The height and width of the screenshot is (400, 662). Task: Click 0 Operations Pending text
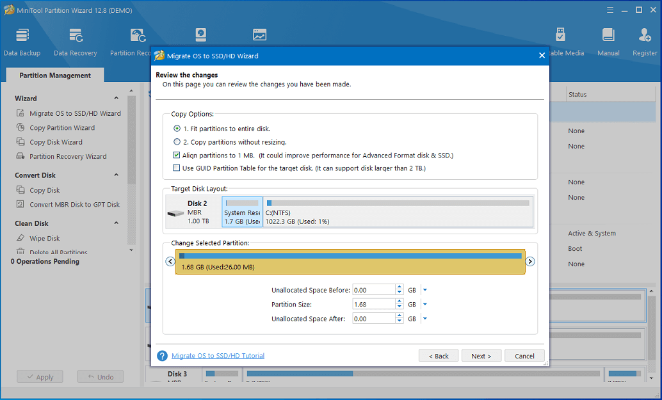coord(45,261)
